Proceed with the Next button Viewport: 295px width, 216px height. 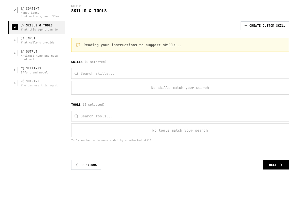pyautogui.click(x=276, y=165)
